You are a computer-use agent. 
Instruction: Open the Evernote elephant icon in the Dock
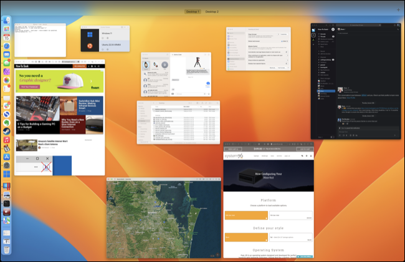(6, 123)
